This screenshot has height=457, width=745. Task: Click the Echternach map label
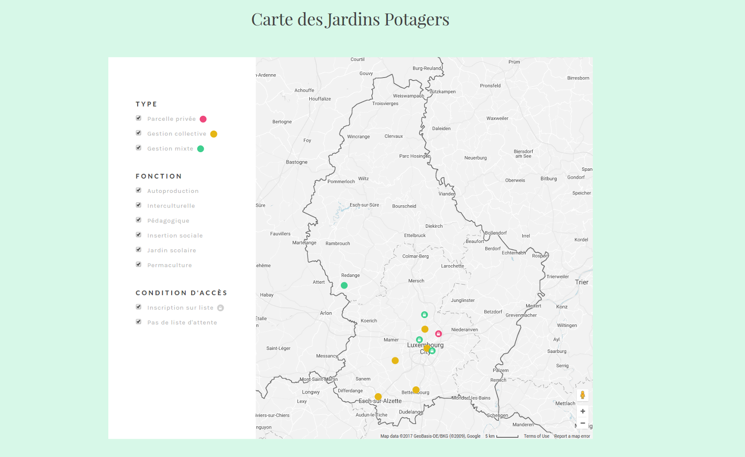(514, 253)
